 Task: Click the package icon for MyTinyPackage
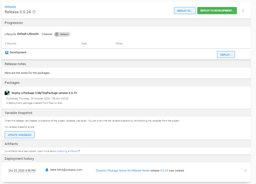[7, 93]
